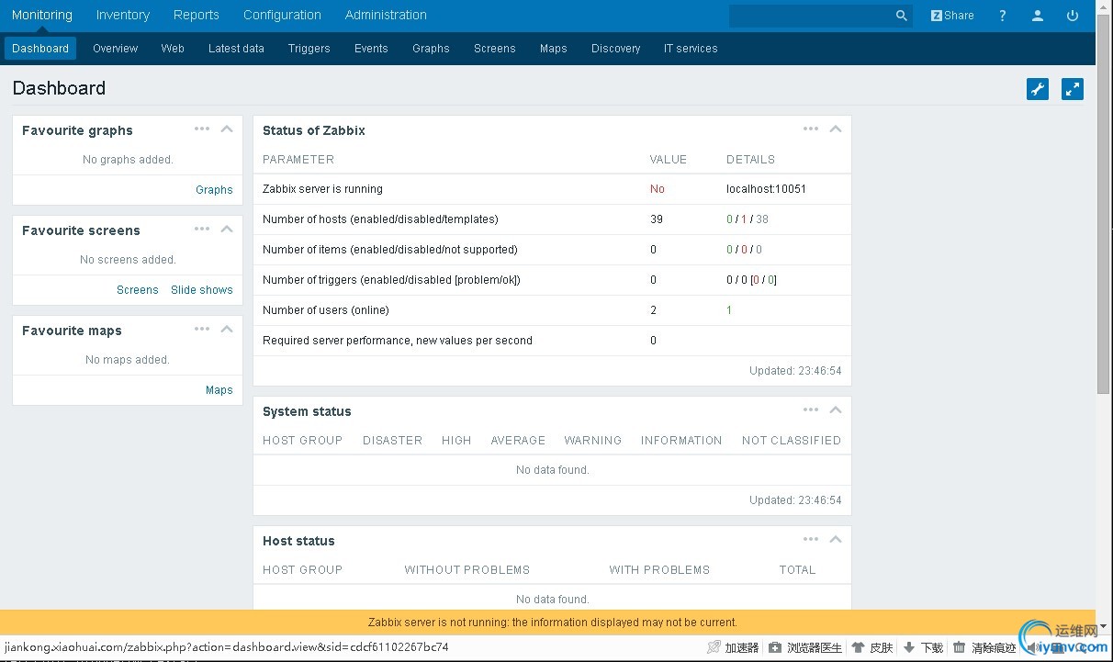Screen dimensions: 1113x662
Task: Open Status of Zabbix widget options menu
Action: [x=810, y=129]
